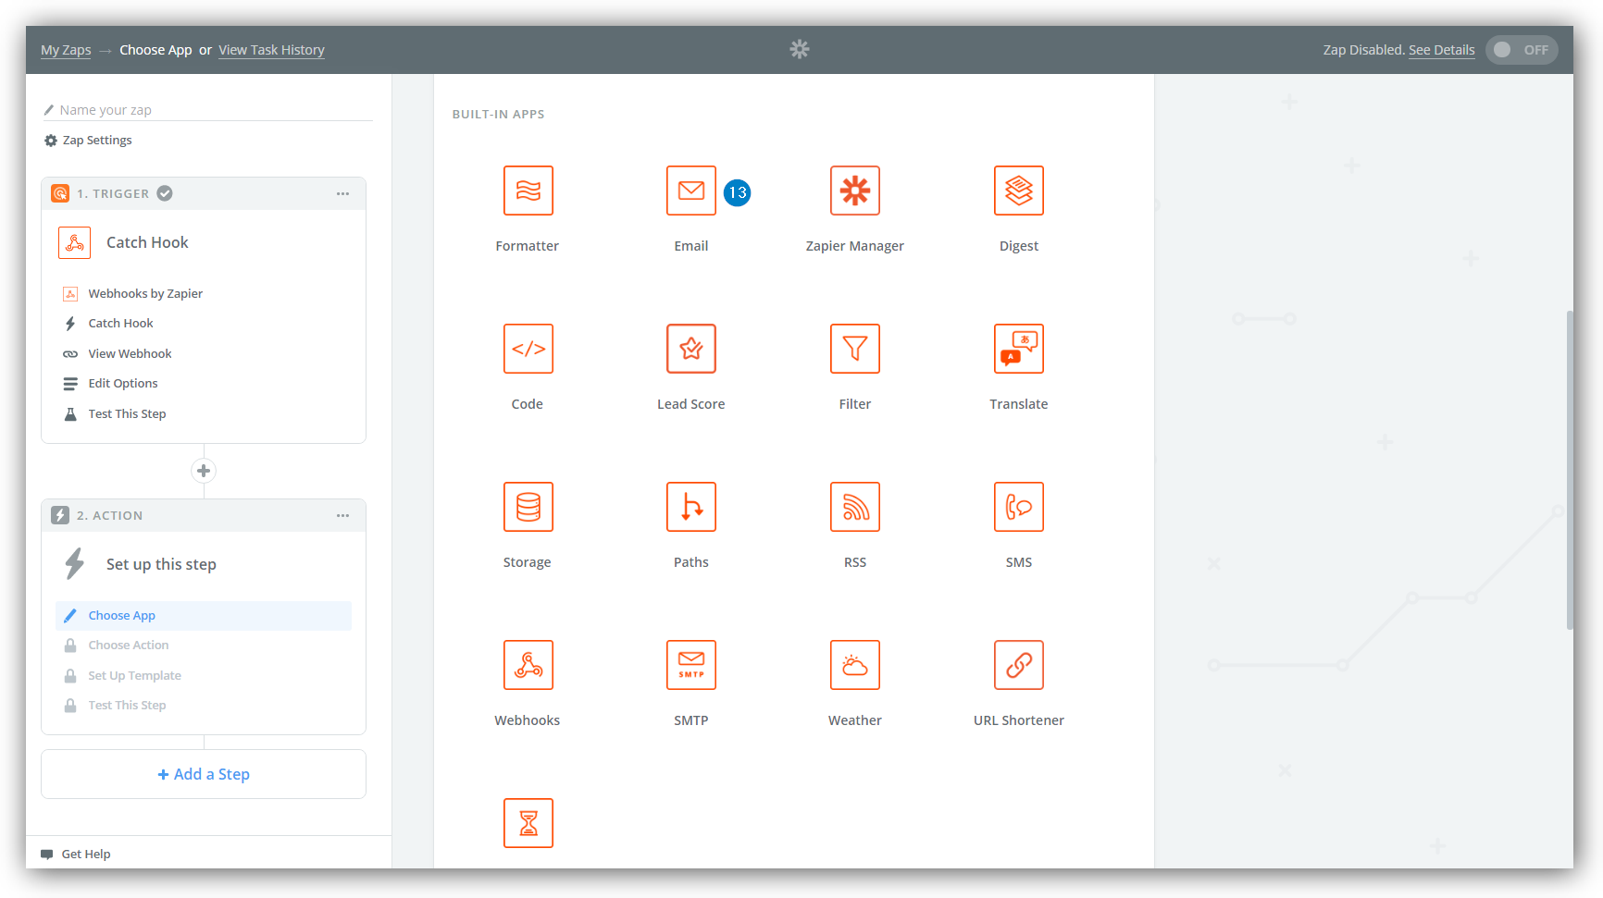Click the See Details link
The width and height of the screenshot is (1603, 898).
pyautogui.click(x=1441, y=50)
